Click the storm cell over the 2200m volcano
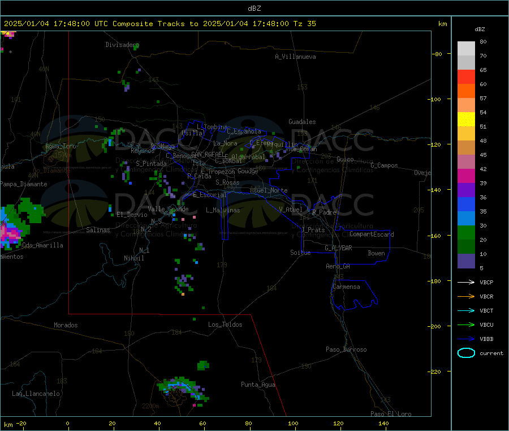Image resolution: width=509 pixels, height=431 pixels. click(x=183, y=390)
